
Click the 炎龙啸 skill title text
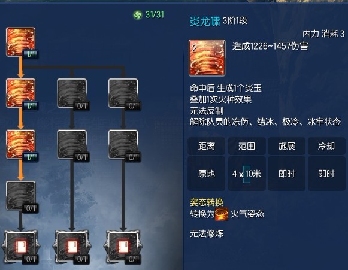click(205, 22)
